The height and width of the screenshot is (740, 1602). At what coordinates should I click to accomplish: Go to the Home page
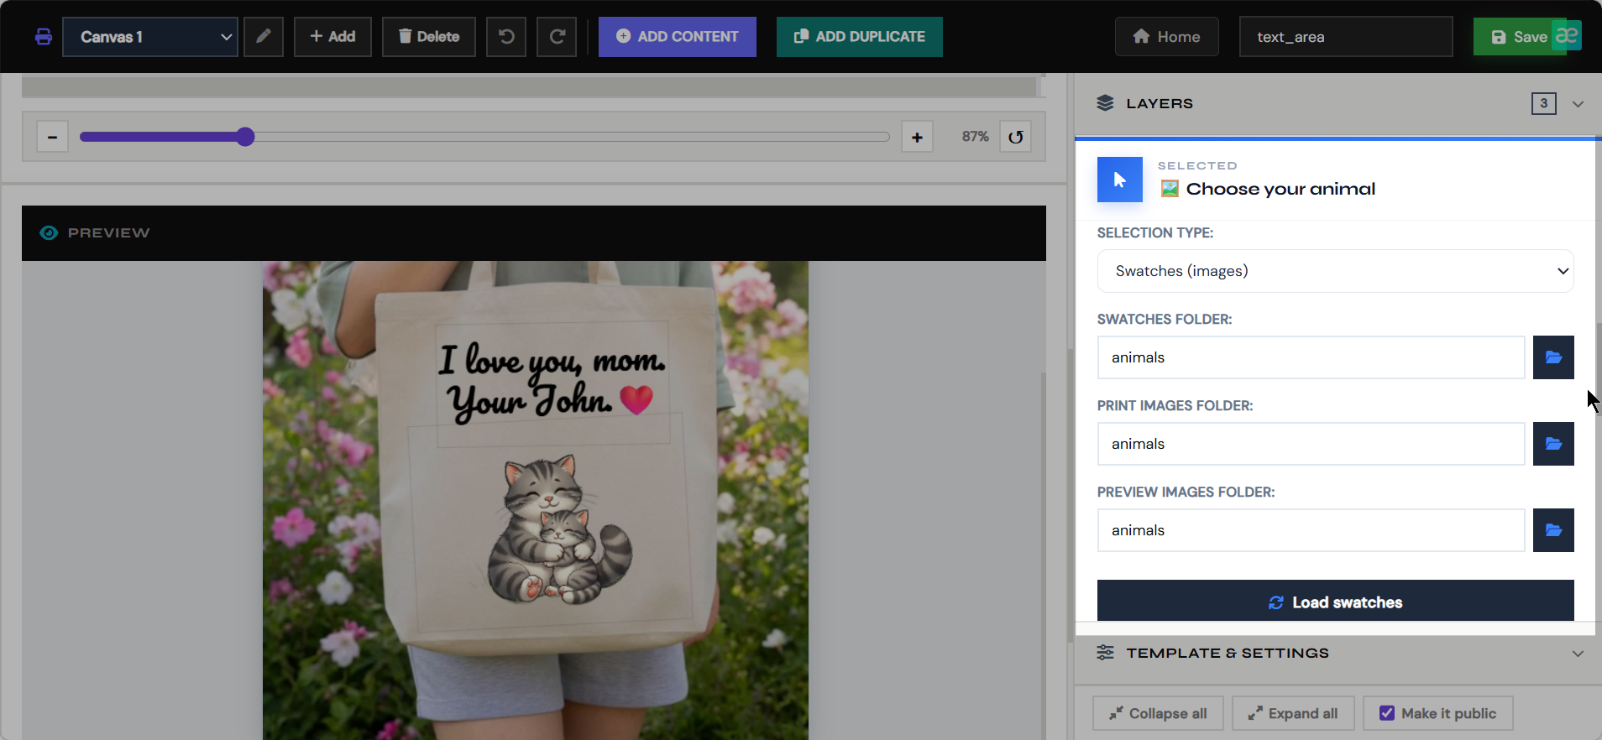tap(1166, 37)
